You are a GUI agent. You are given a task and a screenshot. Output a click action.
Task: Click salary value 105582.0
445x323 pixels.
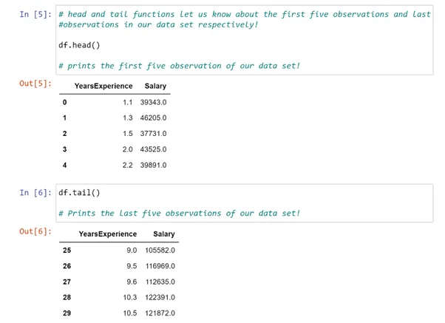[x=160, y=251]
